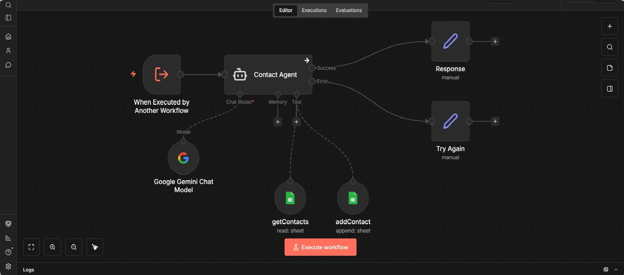This screenshot has width=624, height=275.
Task: Select the getContacts Google Sheets node
Action: (290, 198)
